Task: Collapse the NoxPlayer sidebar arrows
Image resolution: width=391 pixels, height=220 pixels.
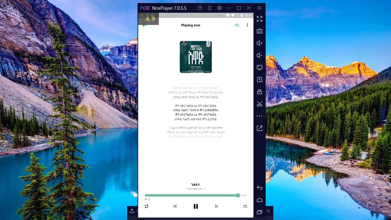Action: pos(259,8)
